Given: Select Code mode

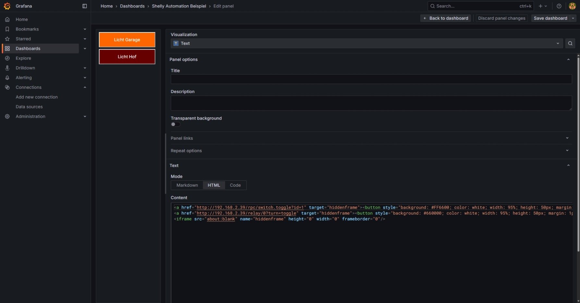Looking at the screenshot, I should point(235,185).
